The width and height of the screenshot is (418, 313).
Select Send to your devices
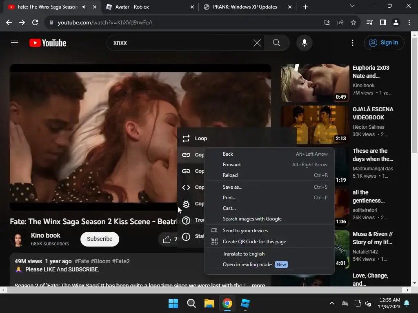click(269, 231)
